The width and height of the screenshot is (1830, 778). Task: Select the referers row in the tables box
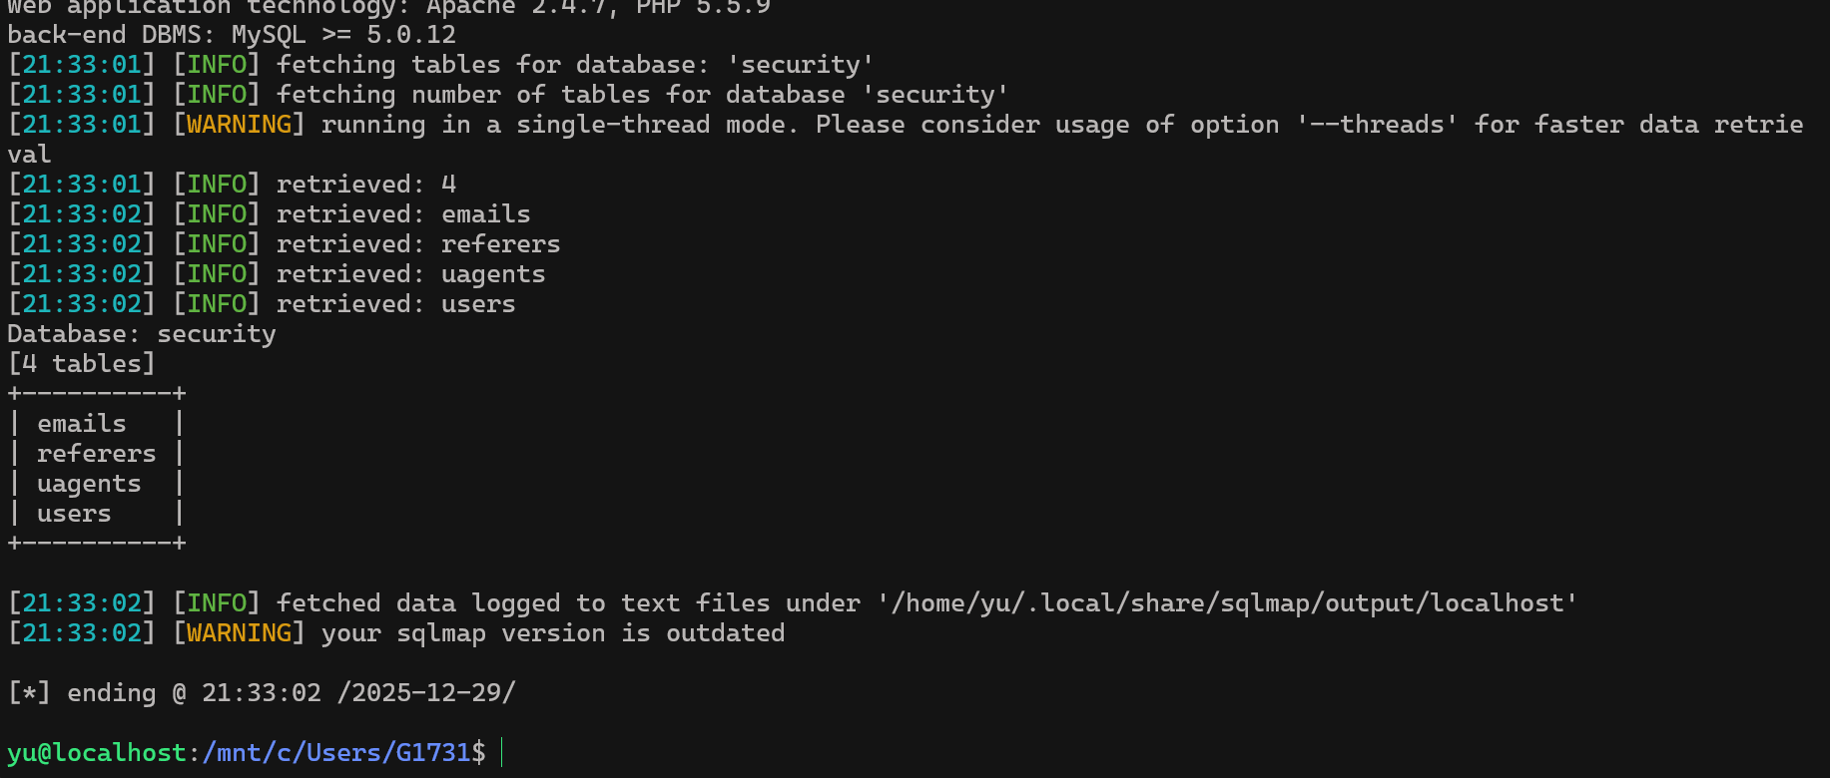[96, 454]
